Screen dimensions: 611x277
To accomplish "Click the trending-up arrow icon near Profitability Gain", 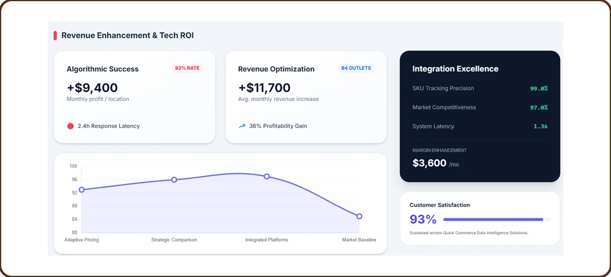I will (242, 126).
